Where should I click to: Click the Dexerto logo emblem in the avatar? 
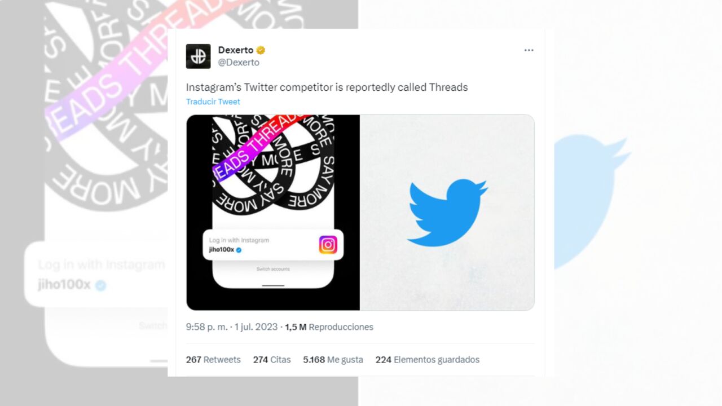[198, 56]
